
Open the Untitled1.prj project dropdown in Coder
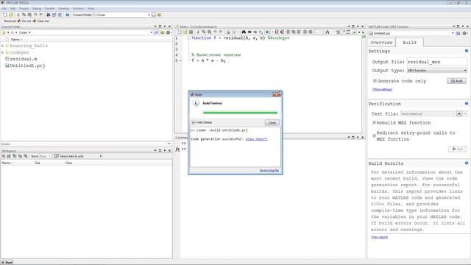click(x=453, y=33)
